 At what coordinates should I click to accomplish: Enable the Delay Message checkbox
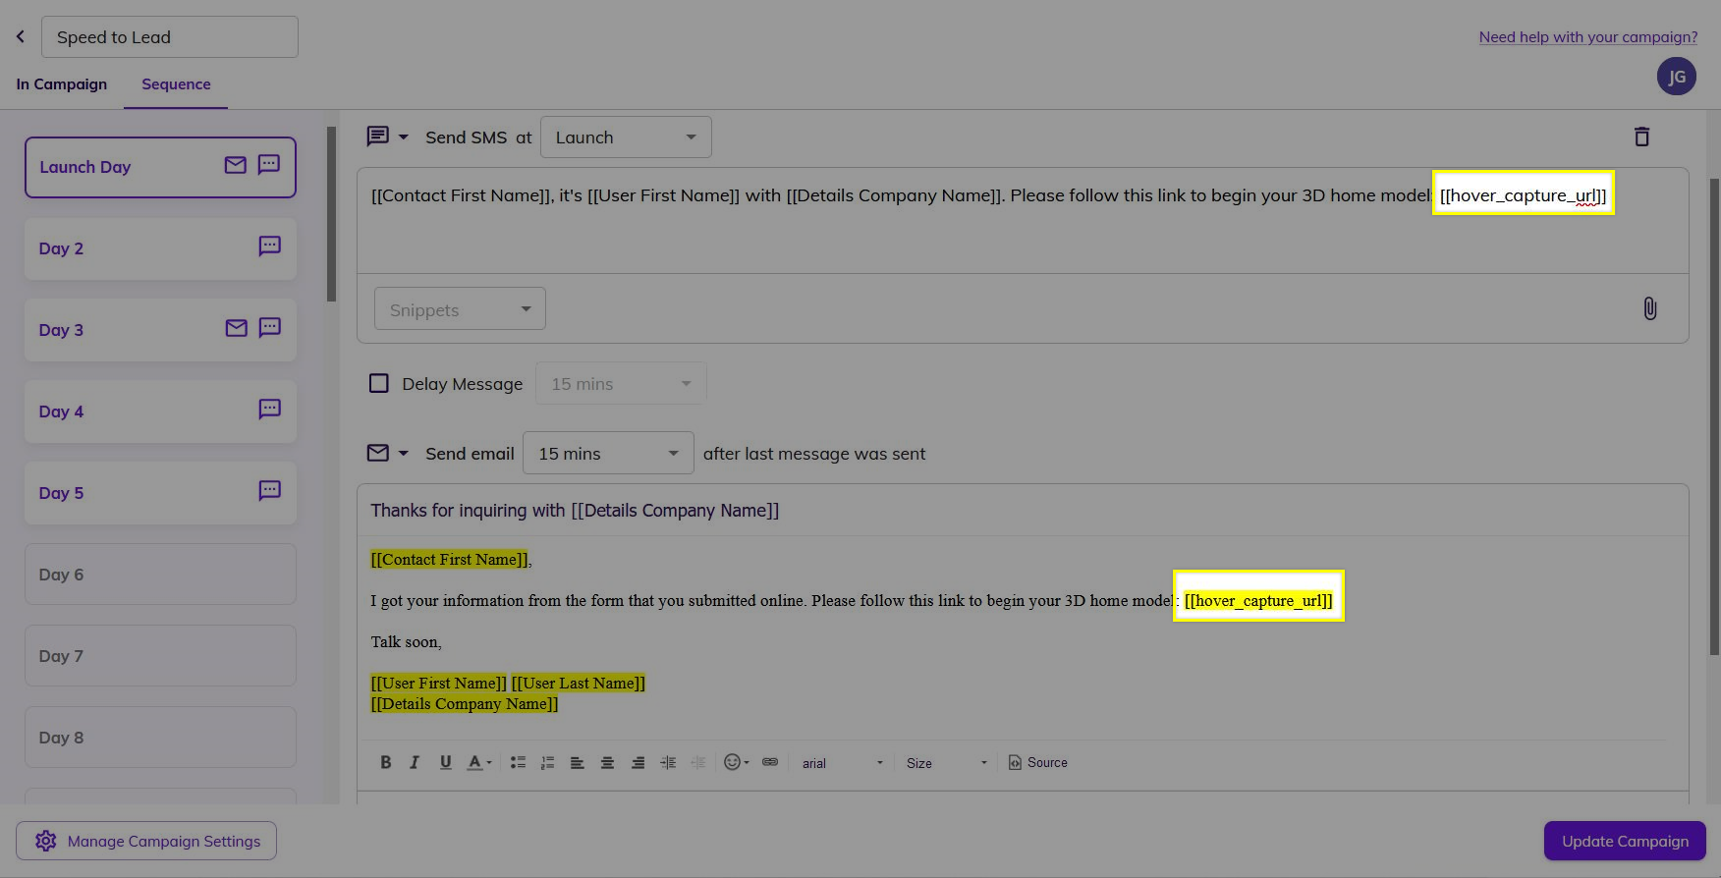[379, 383]
